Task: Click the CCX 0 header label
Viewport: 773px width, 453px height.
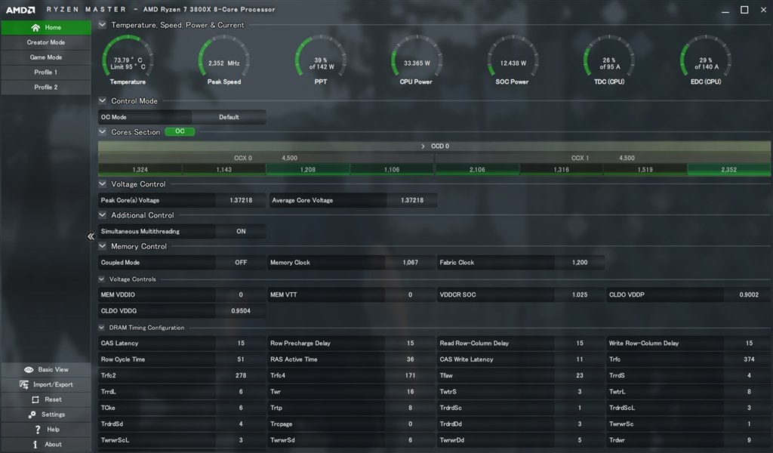Action: [x=243, y=159]
